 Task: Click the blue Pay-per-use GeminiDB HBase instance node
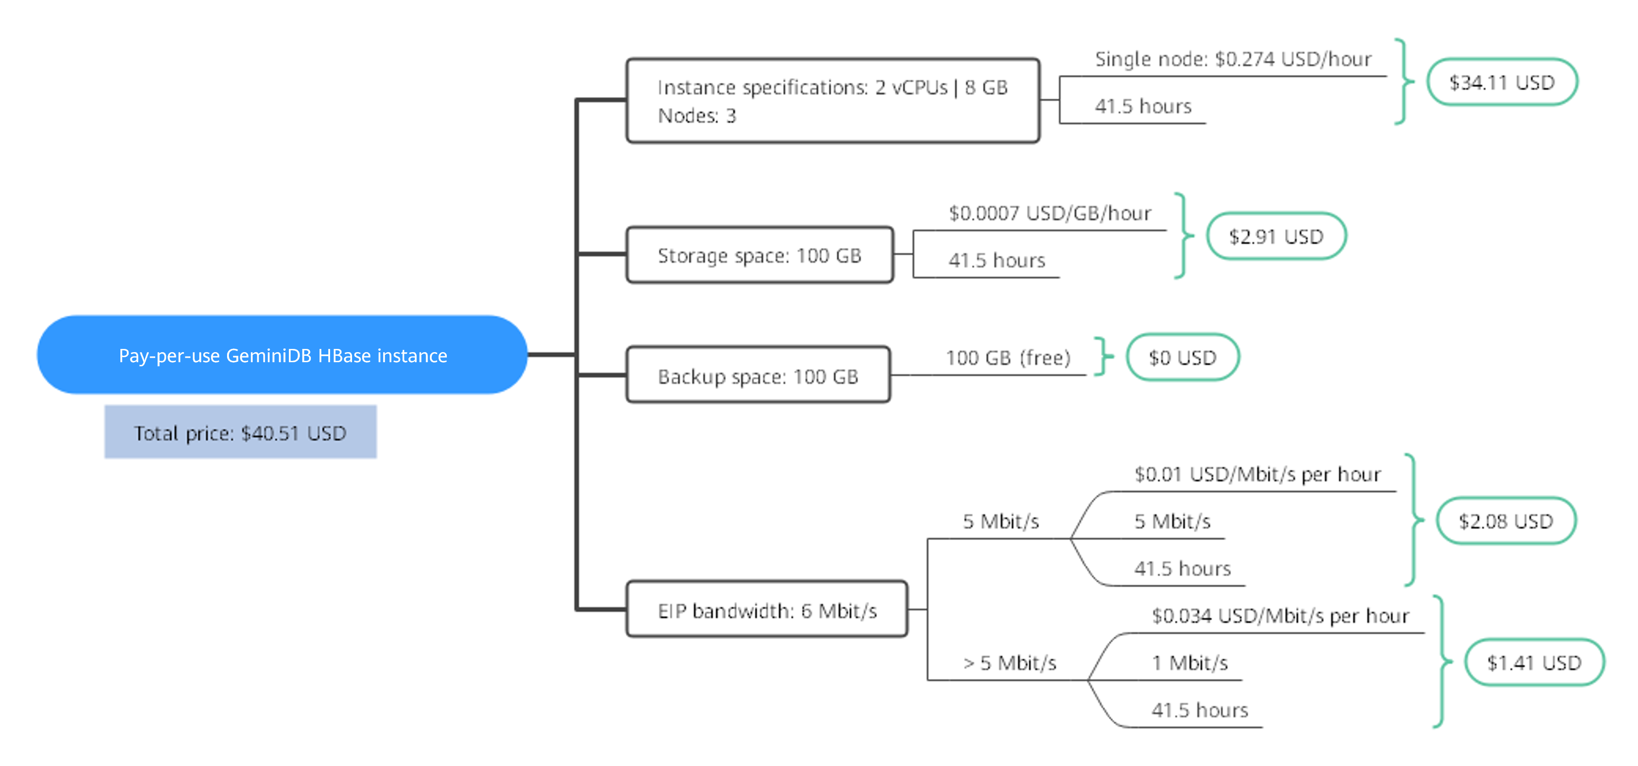tap(282, 354)
